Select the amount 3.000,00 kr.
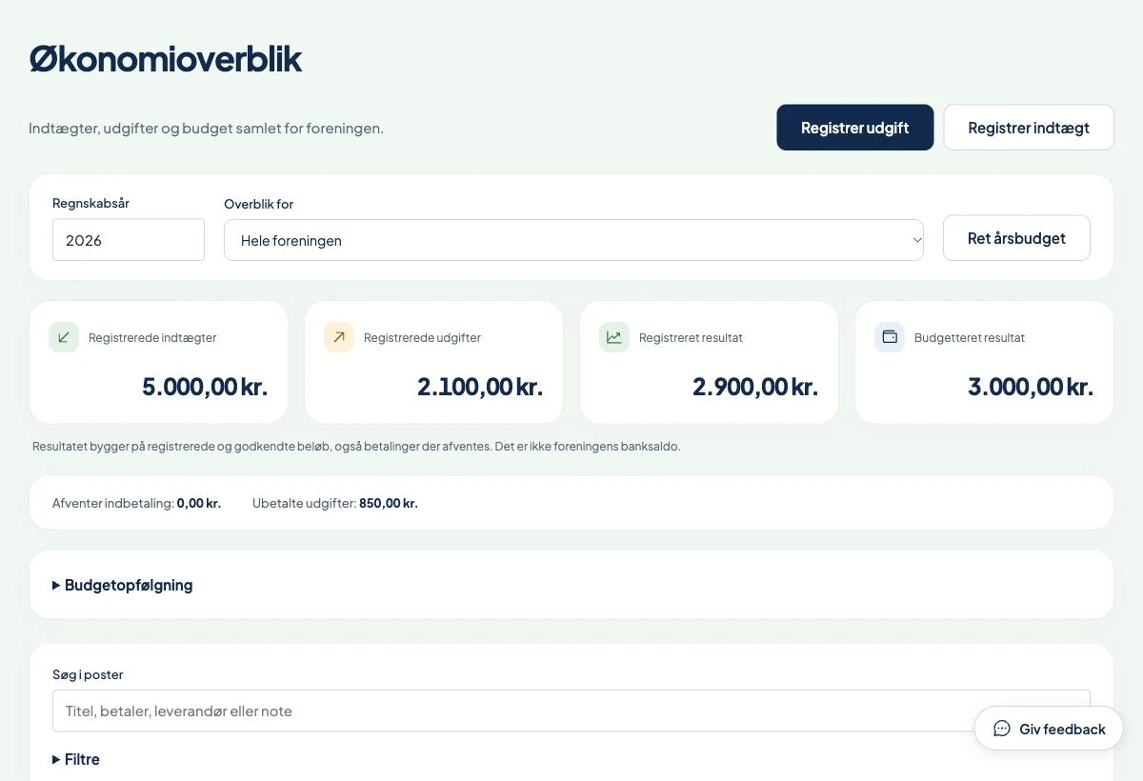Screen dimensions: 1143x781 1031,387
